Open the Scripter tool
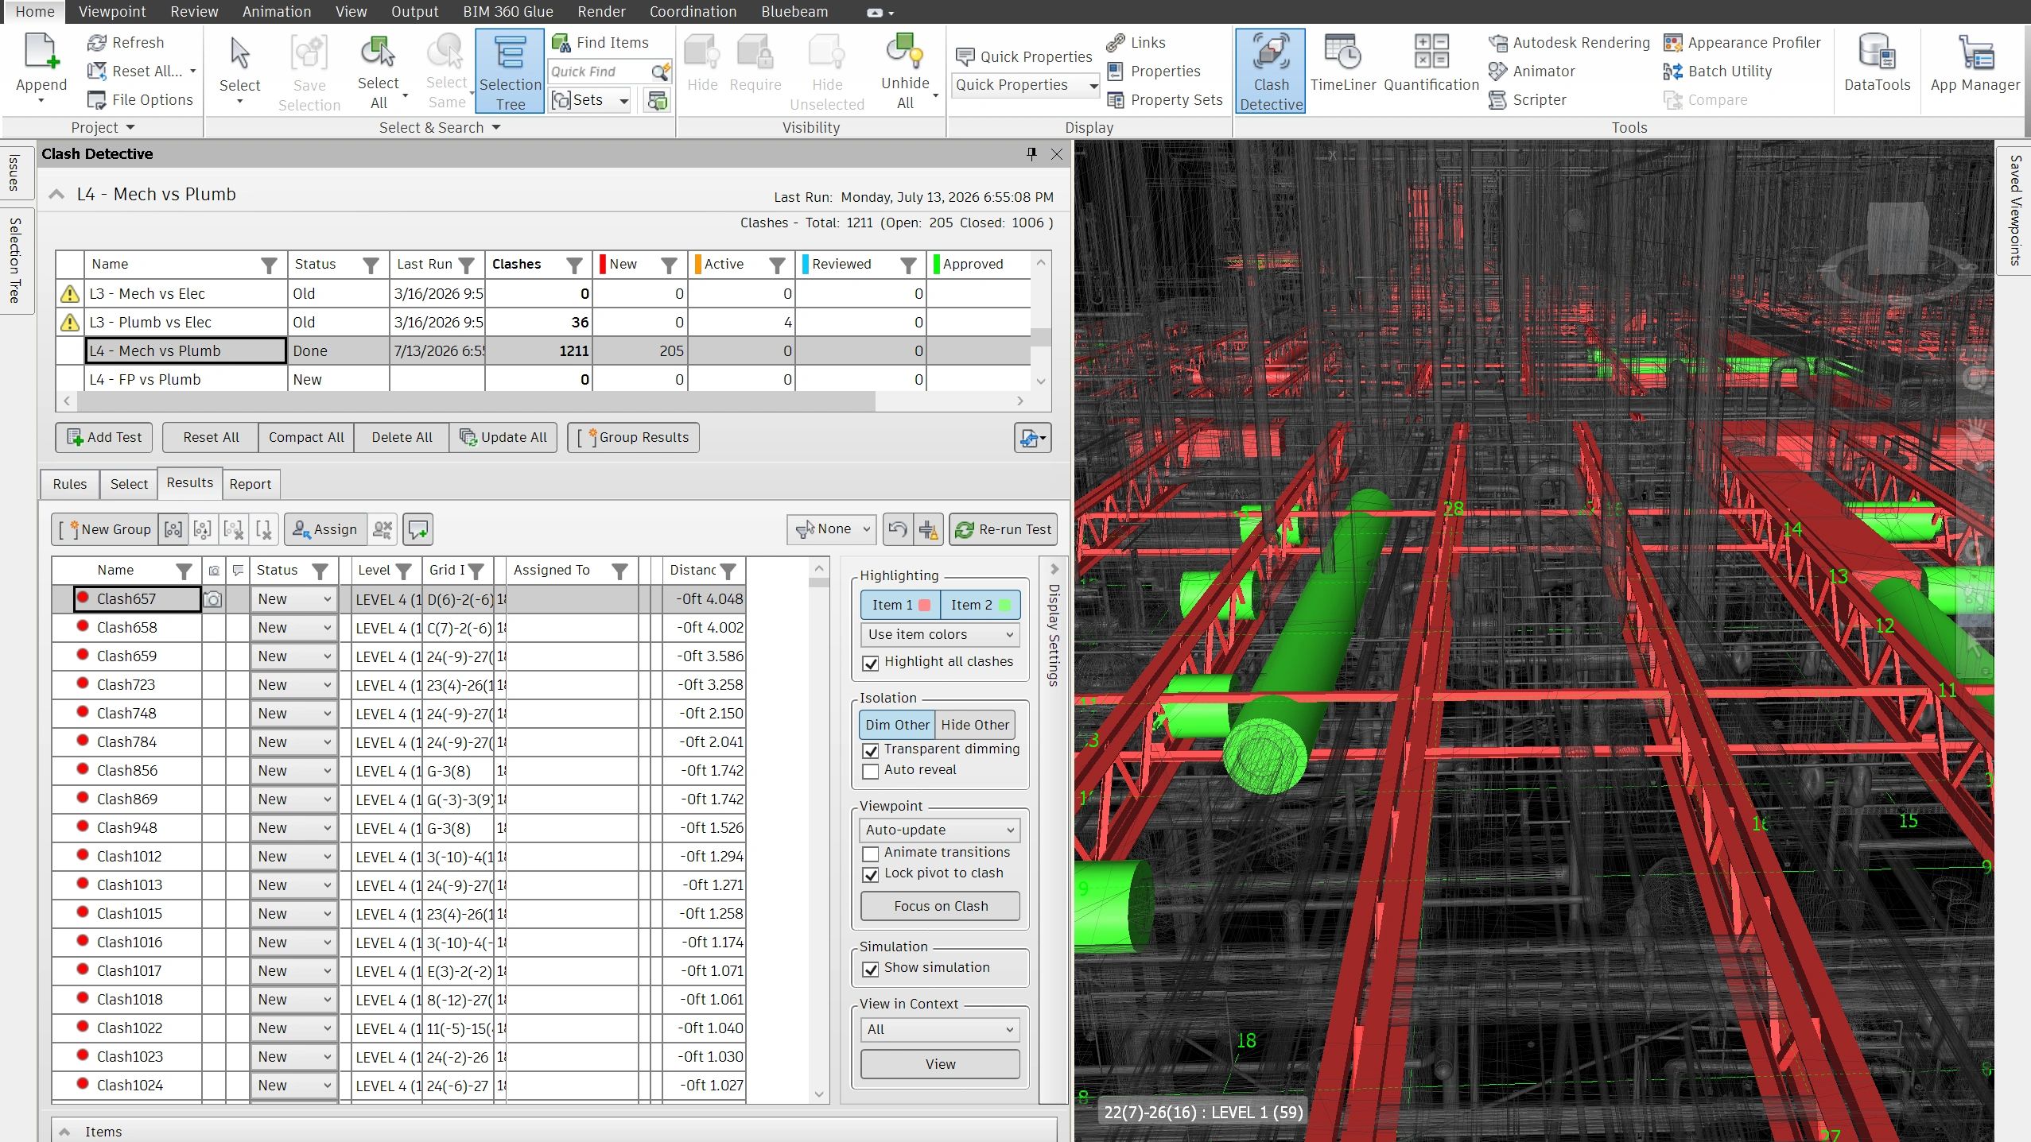Viewport: 2031px width, 1142px height. click(x=1527, y=100)
